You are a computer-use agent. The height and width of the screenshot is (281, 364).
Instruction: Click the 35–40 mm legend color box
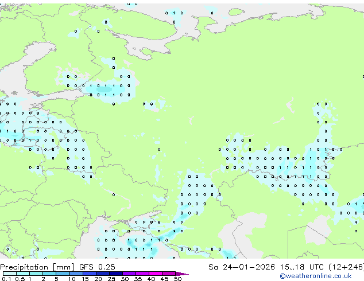(x=142, y=274)
